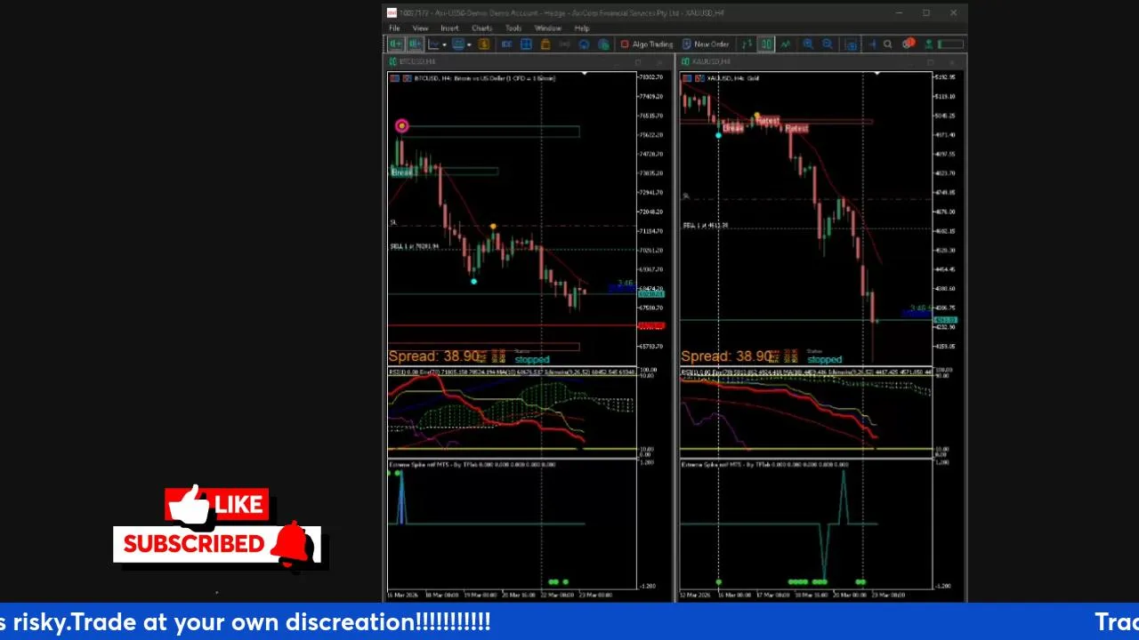1139x640 pixels.
Task: Click the stopped status label on XAUUSD chart
Action: click(x=824, y=360)
